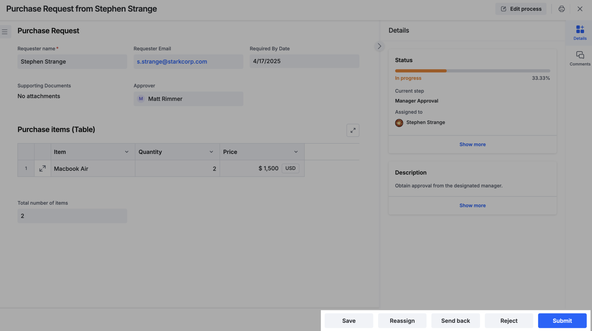This screenshot has height=331, width=592.
Task: Open the s.strange@starkcorp.com email link
Action: point(172,62)
